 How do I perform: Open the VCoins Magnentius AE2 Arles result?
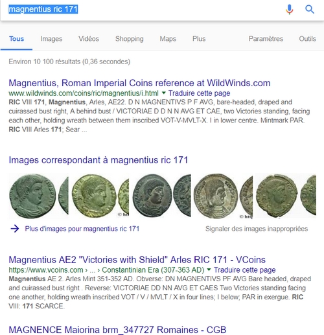point(137,260)
